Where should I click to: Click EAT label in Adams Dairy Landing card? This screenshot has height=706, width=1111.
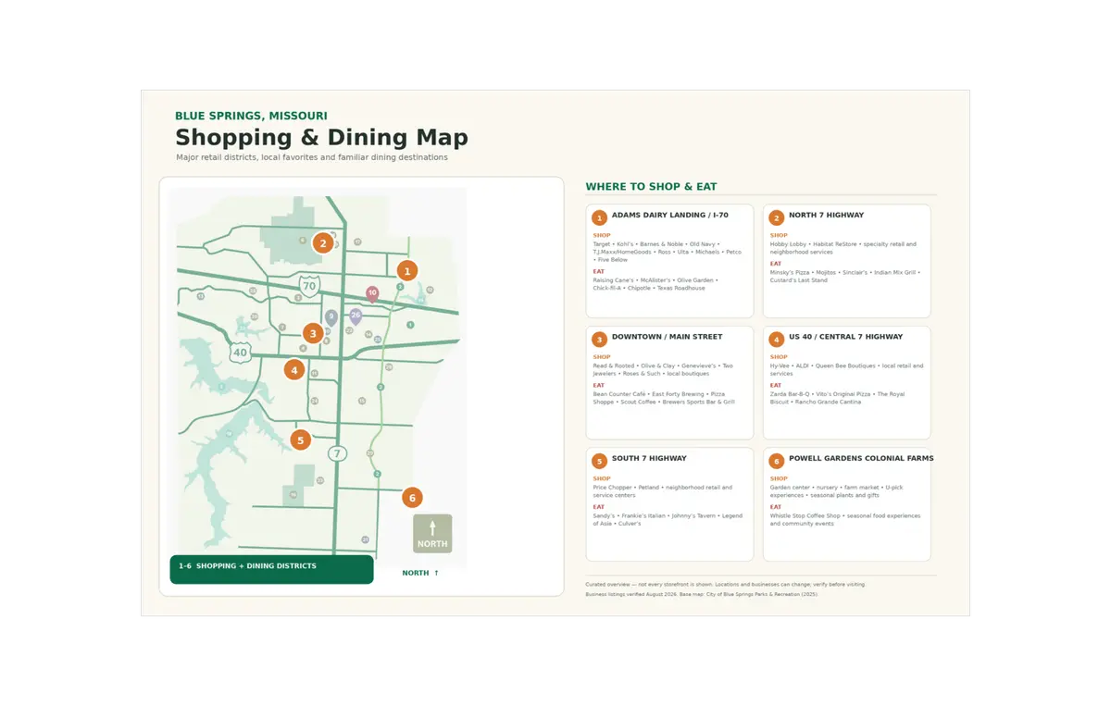[599, 272]
